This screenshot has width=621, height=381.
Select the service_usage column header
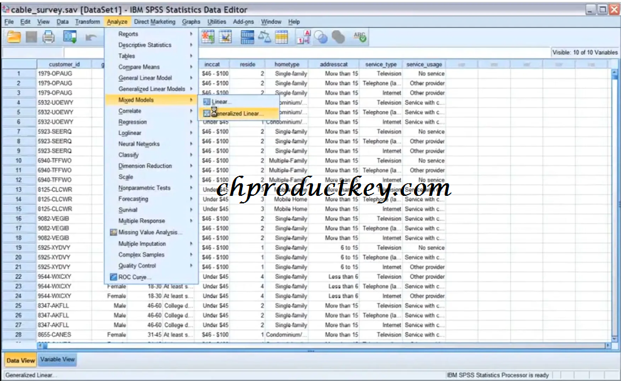(x=424, y=64)
